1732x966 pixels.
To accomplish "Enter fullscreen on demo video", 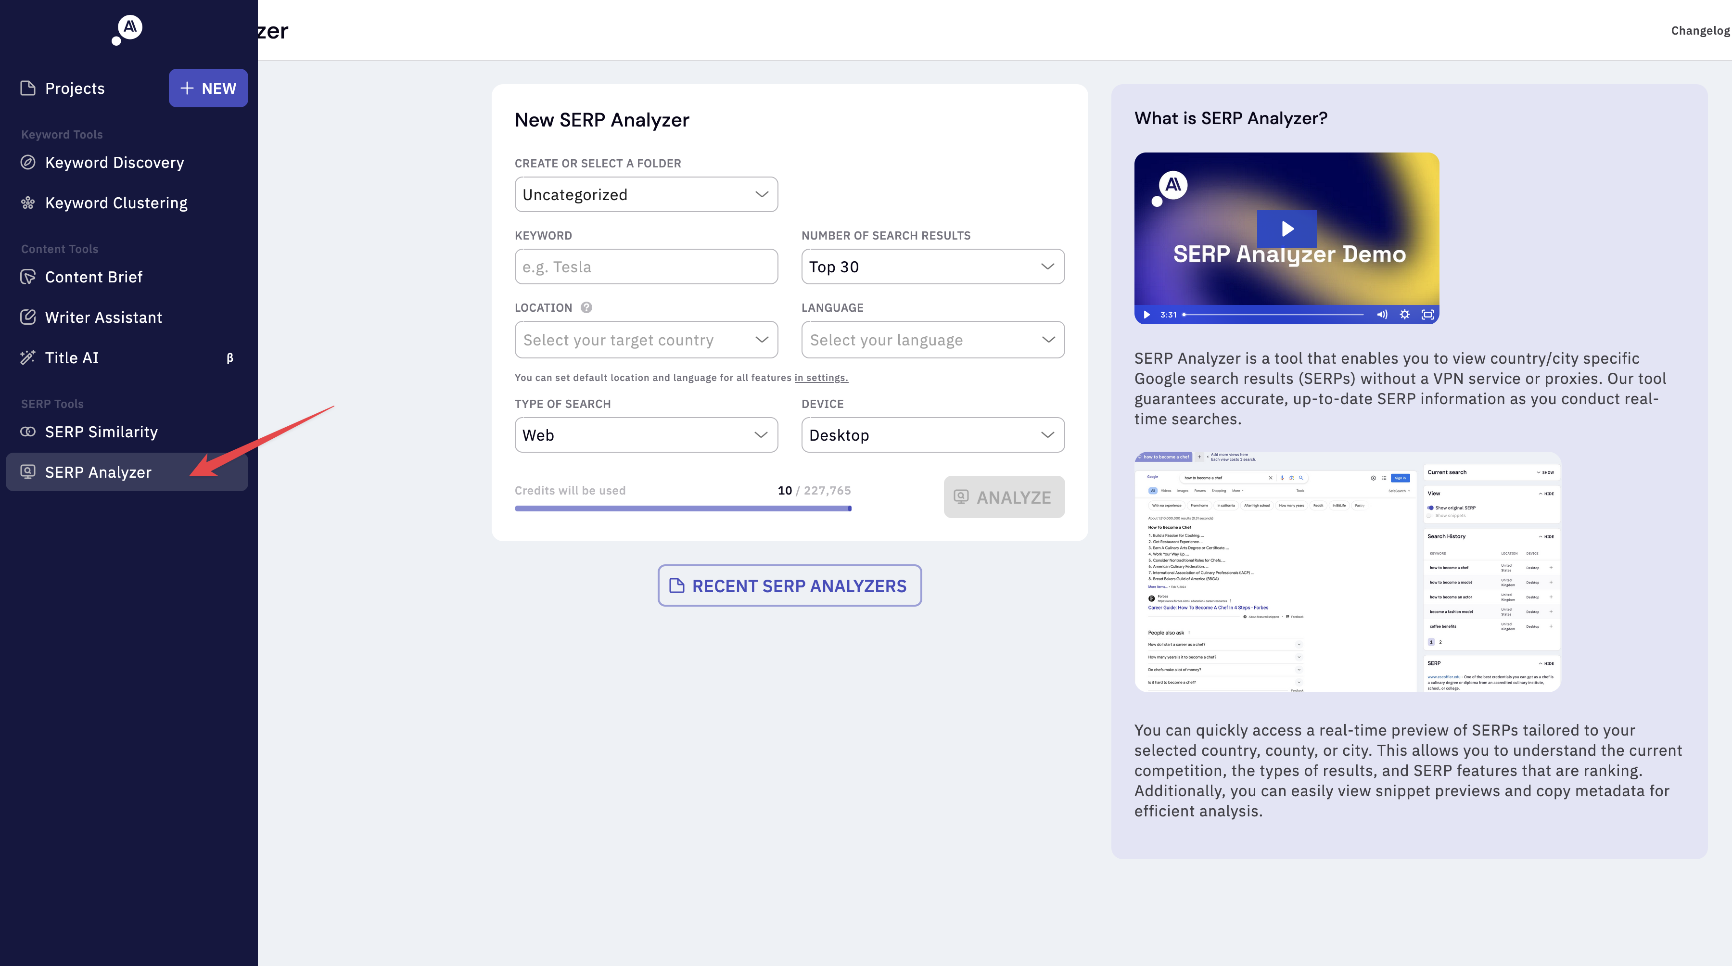I will click(1427, 315).
